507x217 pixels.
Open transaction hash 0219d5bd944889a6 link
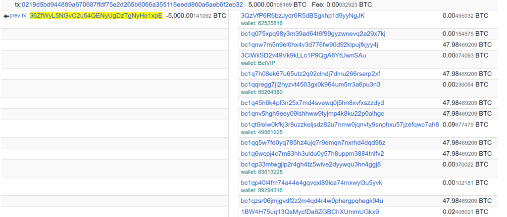pos(132,5)
